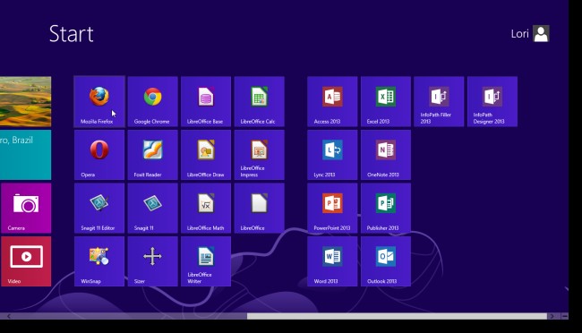Open the Outlook 2013 tile
Viewport: 582px width, 333px height.
coord(386,261)
